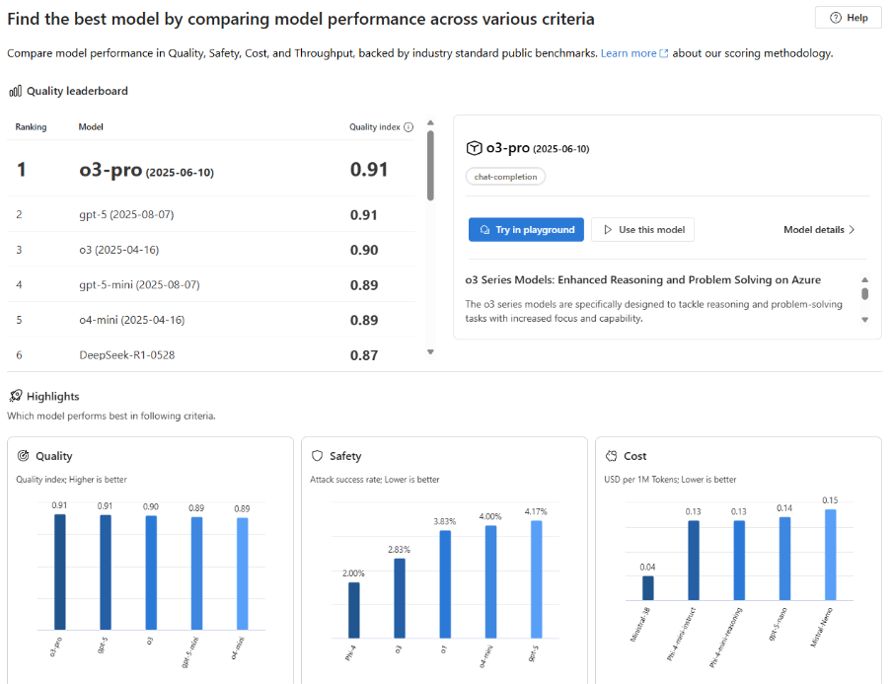Click the Ministral-3B bar in Cost chart
Screen dimensions: 891x684
[648, 588]
